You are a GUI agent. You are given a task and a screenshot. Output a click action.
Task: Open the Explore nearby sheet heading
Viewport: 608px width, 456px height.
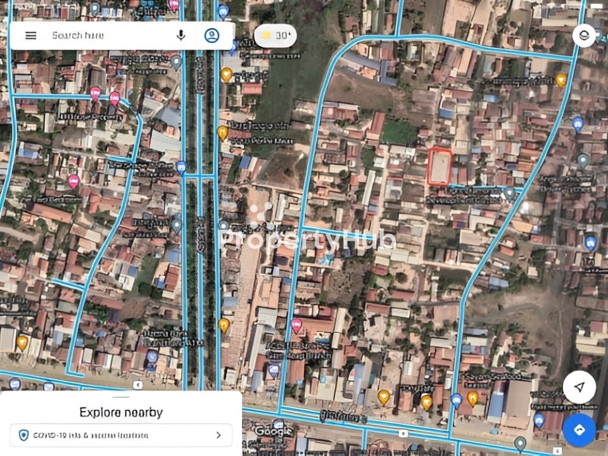click(x=121, y=412)
